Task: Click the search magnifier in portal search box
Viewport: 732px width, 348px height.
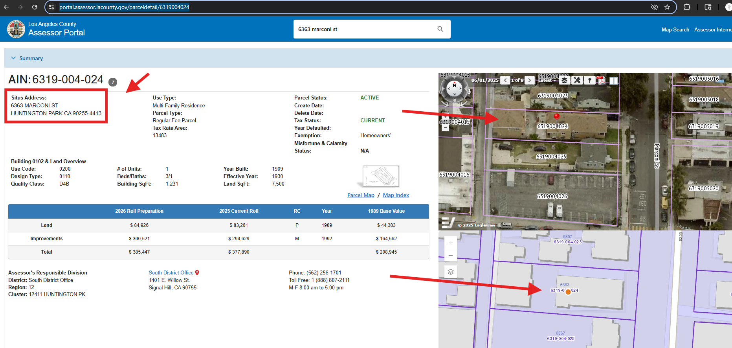Action: pos(440,29)
